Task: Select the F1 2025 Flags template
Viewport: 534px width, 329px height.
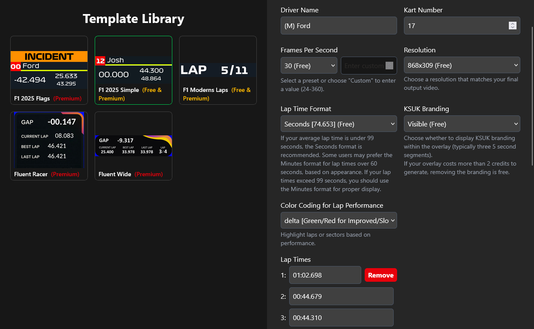Action: point(49,70)
